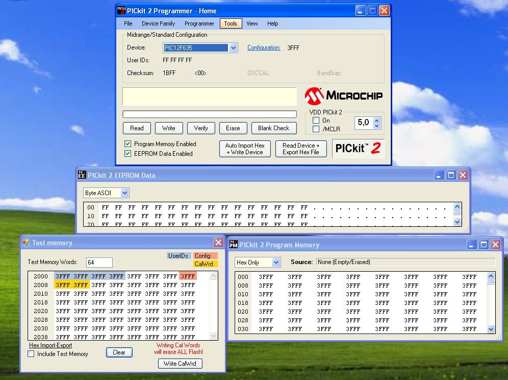The height and width of the screenshot is (380, 508).
Task: Click the UserIDs color legend swatch
Action: pos(178,256)
